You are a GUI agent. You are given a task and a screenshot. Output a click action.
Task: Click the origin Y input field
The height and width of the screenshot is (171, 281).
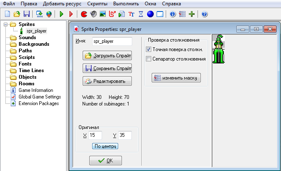(x=125, y=135)
